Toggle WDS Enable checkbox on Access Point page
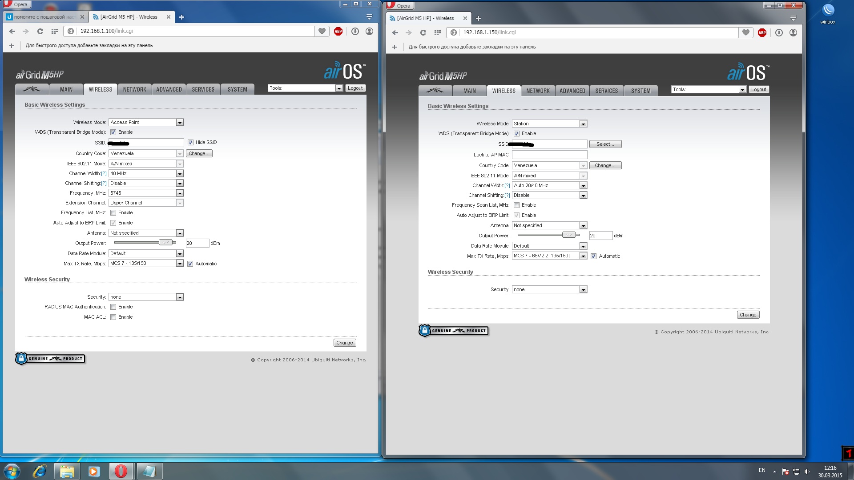 coord(113,132)
